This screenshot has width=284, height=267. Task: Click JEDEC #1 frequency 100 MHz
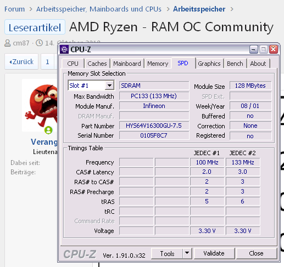(207, 162)
